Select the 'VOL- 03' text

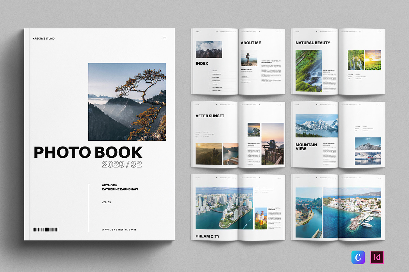[106, 202]
